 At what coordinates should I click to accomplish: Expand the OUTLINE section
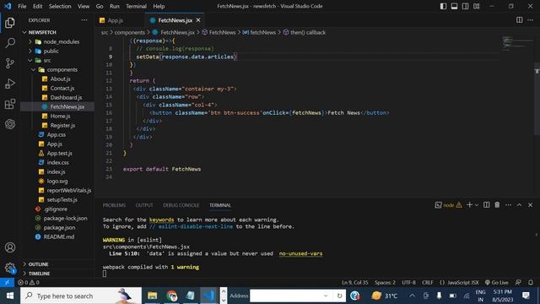pos(57,264)
